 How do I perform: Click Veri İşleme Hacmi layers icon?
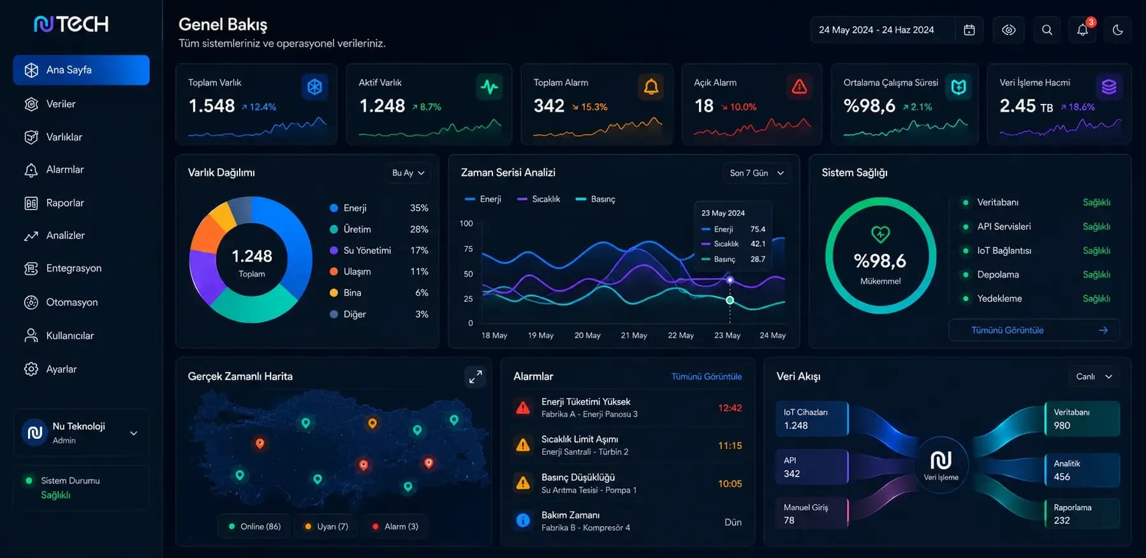click(x=1109, y=87)
